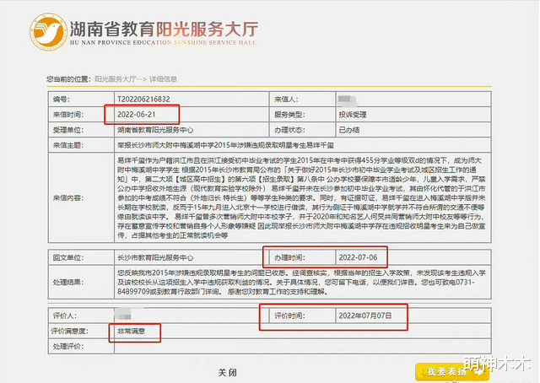Click the 来信内容 field label
540x383 pixels.
(x=68, y=197)
